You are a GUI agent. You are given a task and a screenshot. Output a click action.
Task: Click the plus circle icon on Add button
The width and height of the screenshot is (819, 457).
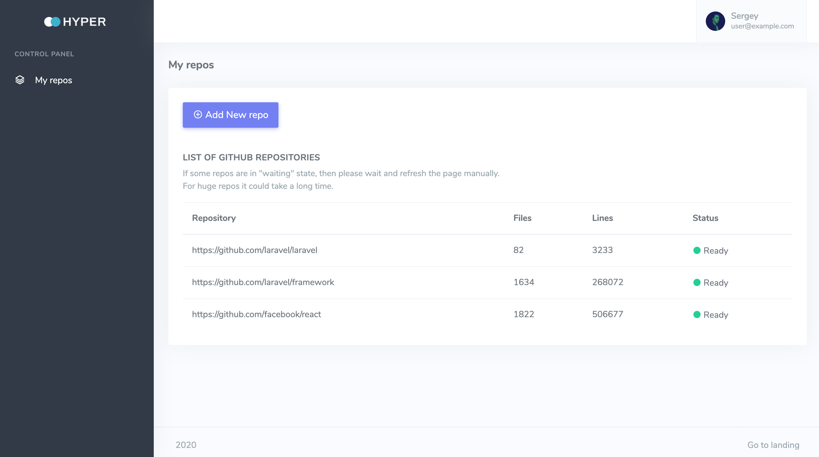[x=198, y=114]
